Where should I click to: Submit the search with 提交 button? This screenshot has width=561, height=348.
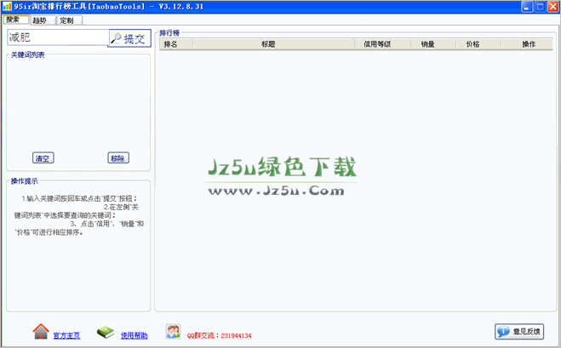(129, 38)
